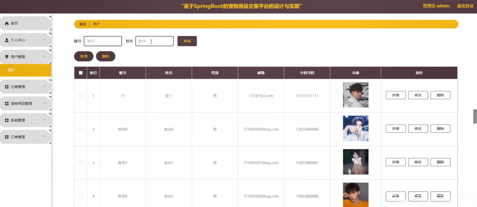Click the grid icon beside 订单管理
Screen dimensions: 477x207
(6, 137)
